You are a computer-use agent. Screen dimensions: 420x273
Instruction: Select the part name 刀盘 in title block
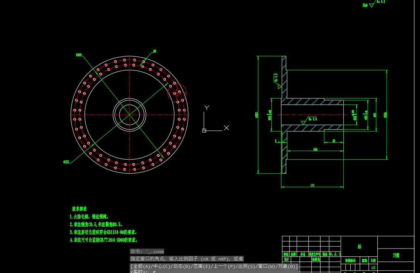(x=396, y=255)
